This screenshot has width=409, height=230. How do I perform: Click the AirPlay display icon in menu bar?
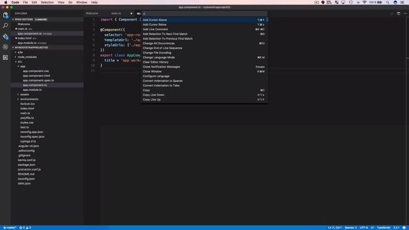pyautogui.click(x=343, y=3)
